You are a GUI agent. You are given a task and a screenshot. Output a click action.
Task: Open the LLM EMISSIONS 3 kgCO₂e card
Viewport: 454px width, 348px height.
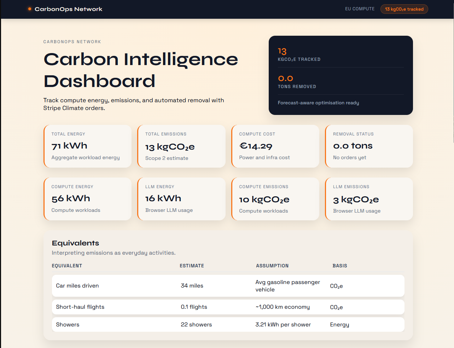pyautogui.click(x=369, y=198)
